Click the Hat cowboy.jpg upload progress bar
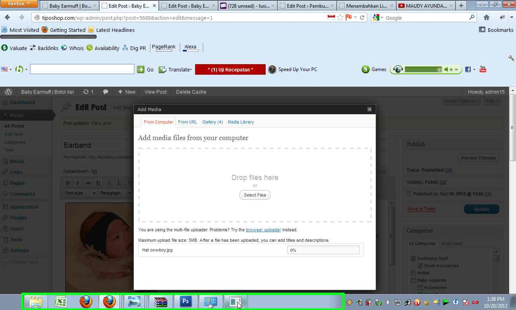The height and width of the screenshot is (310, 516). pyautogui.click(x=323, y=250)
